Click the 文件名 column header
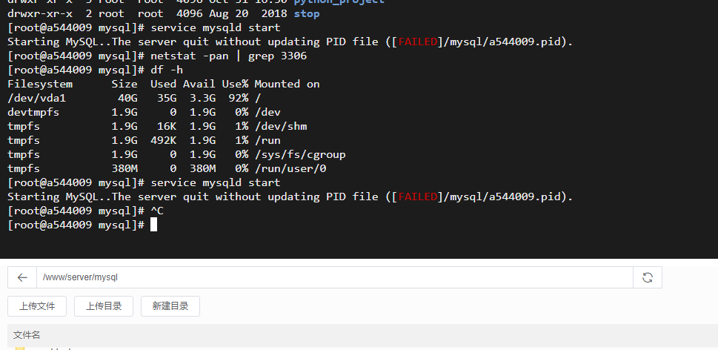This screenshot has height=350, width=718. [x=27, y=335]
